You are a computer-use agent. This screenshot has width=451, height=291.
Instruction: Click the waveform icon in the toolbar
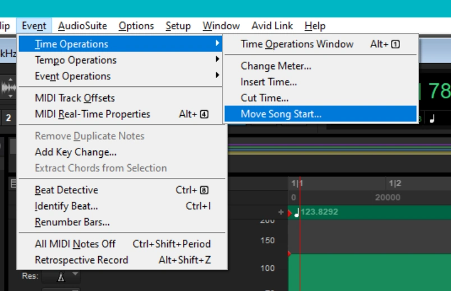8,88
